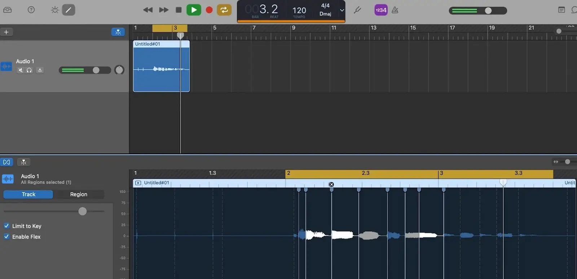Uncheck the Limit to Key checkbox
Viewport: 577px width, 279px height.
coord(6,226)
